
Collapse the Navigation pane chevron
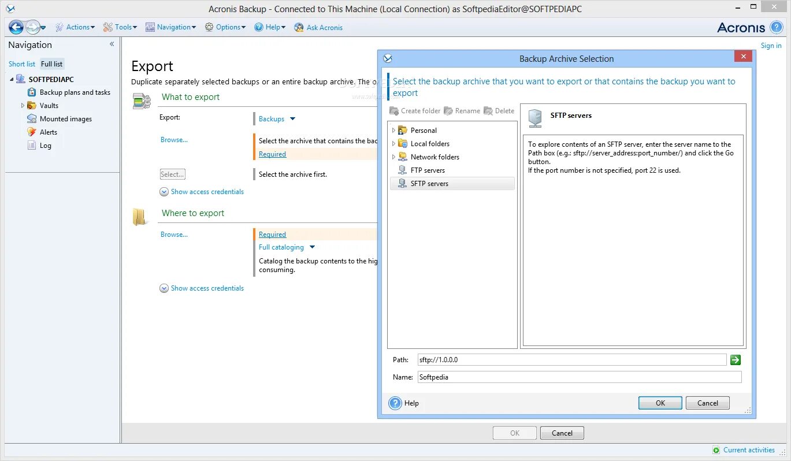coord(112,44)
